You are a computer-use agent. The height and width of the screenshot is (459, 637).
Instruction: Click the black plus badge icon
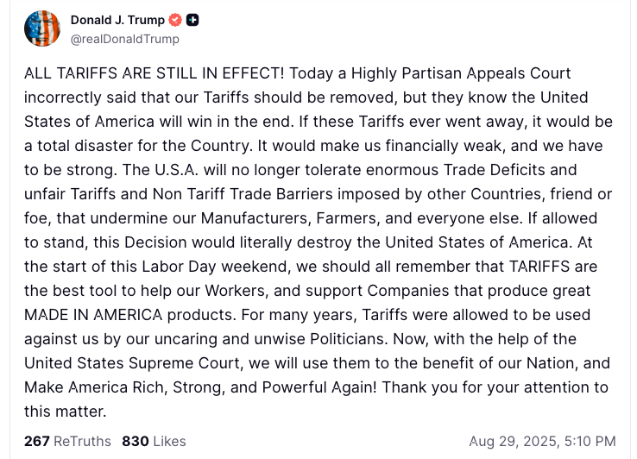point(192,20)
